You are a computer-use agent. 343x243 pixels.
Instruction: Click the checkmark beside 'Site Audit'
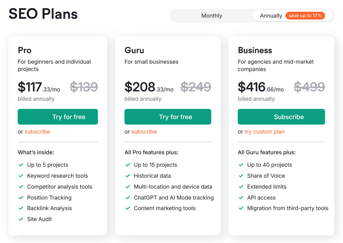coord(21,219)
